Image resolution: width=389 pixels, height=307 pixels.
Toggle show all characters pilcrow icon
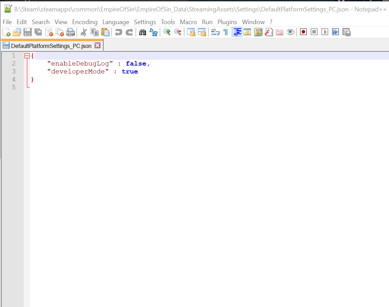[226, 32]
